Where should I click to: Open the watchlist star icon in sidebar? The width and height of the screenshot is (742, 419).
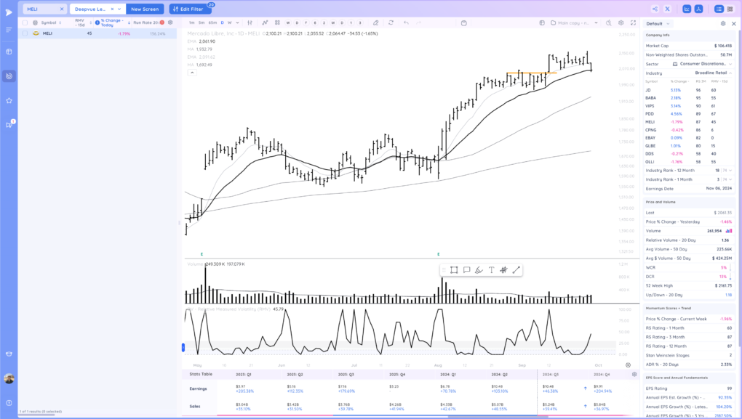point(9,100)
